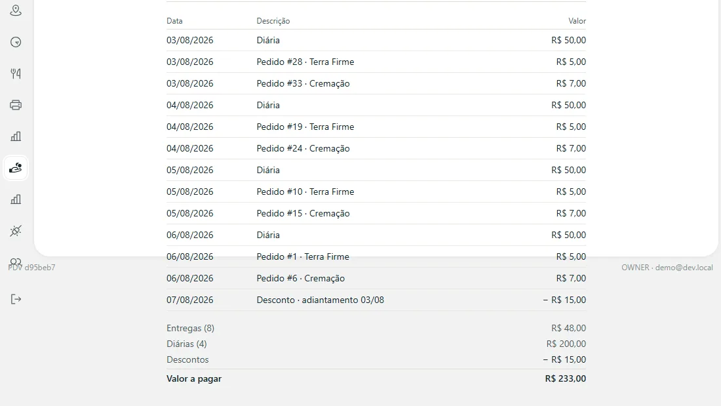Click the users icon in the sidebar
Viewport: 721px width, 406px height.
(x=16, y=262)
